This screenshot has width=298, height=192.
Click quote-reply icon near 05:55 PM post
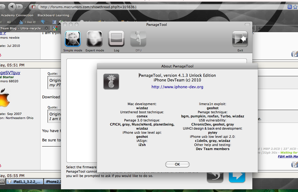294,164
